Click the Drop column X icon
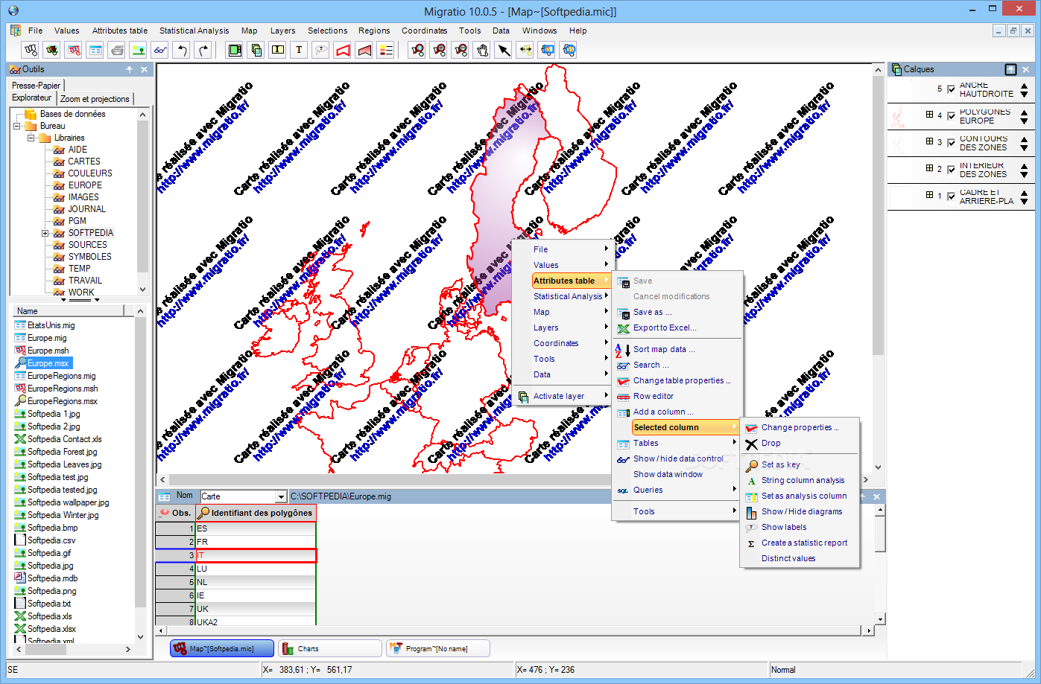The width and height of the screenshot is (1041, 684). [x=751, y=444]
